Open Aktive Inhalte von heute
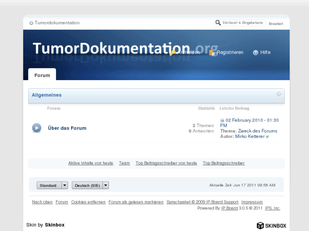Image resolution: width=309 pixels, height=231 pixels. [x=91, y=163]
